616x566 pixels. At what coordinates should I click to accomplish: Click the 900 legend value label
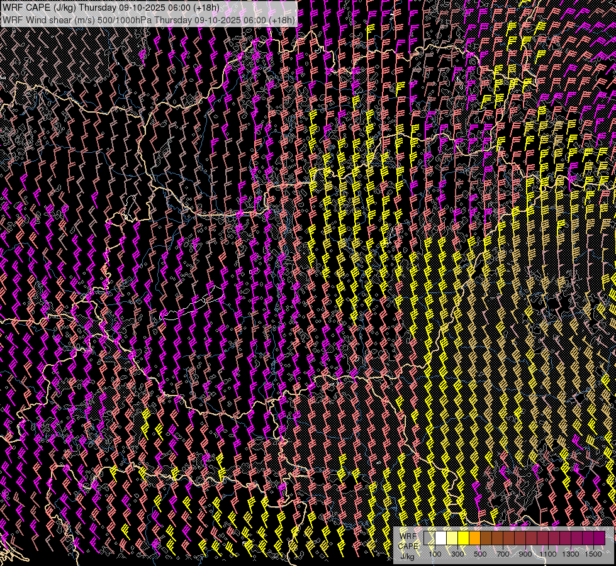point(525,553)
